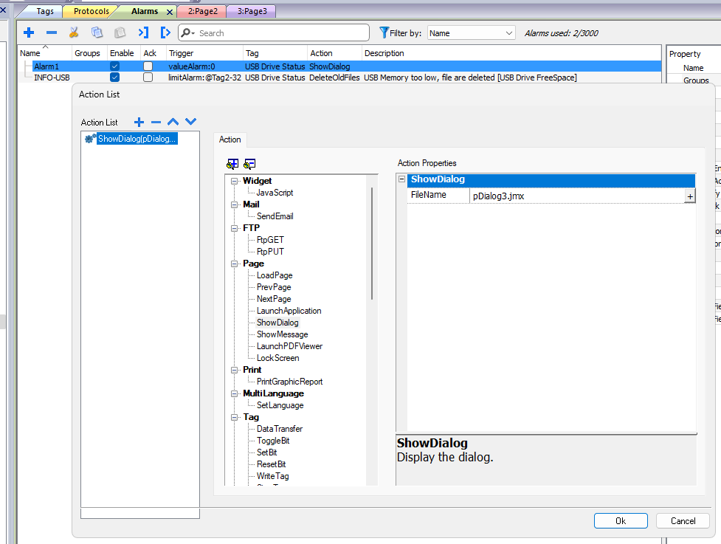The height and width of the screenshot is (544, 721).
Task: Collapse the ShowDialog properties section
Action: coord(401,179)
